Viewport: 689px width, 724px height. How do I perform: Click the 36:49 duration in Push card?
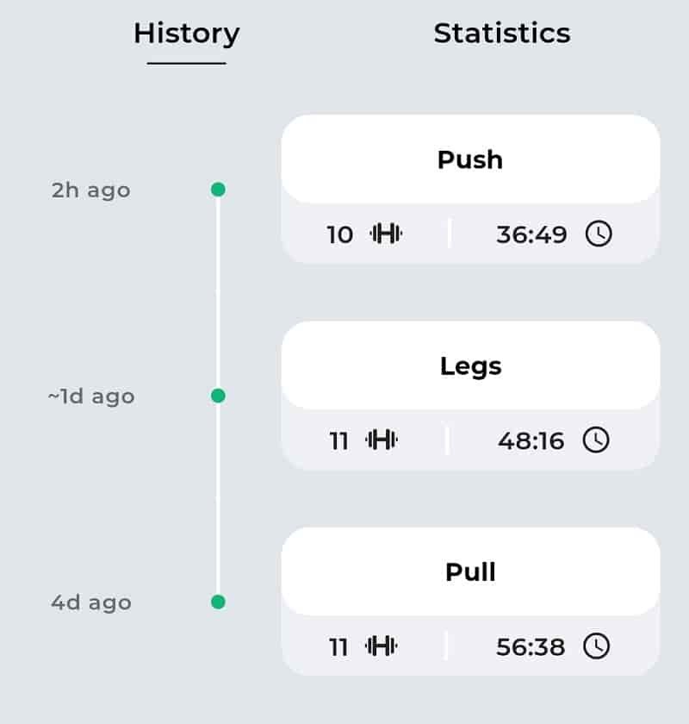tap(531, 234)
